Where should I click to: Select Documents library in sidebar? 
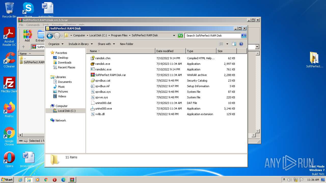click(65, 82)
